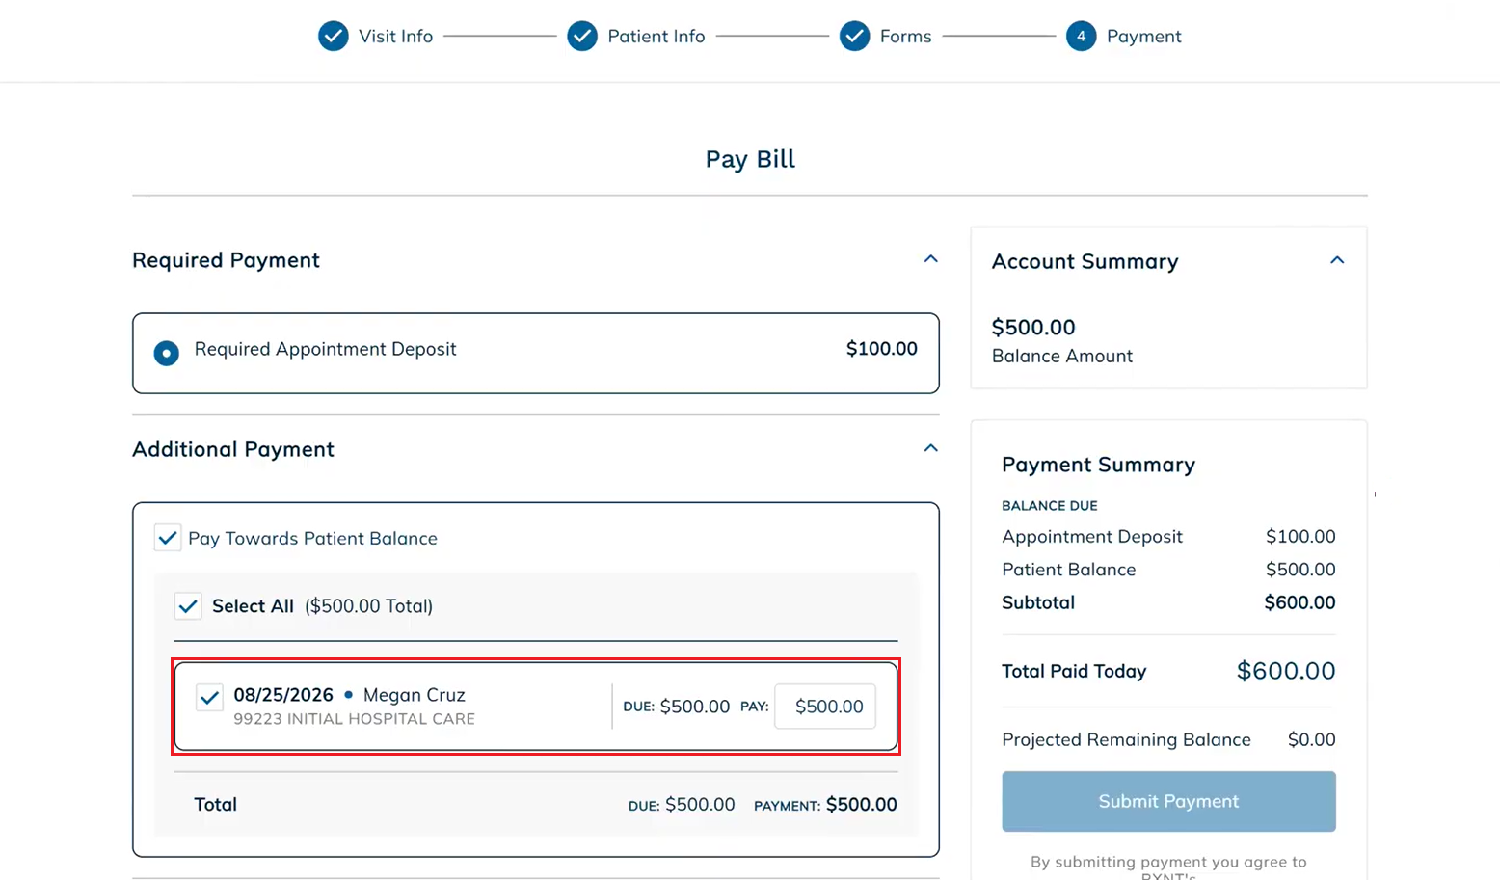Go to the Visit Info step
The width and height of the screenshot is (1500, 880).
pos(395,37)
